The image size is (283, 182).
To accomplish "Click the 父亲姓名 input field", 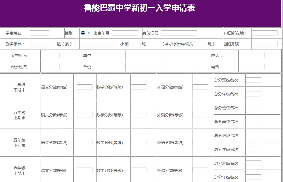I will tap(50, 55).
